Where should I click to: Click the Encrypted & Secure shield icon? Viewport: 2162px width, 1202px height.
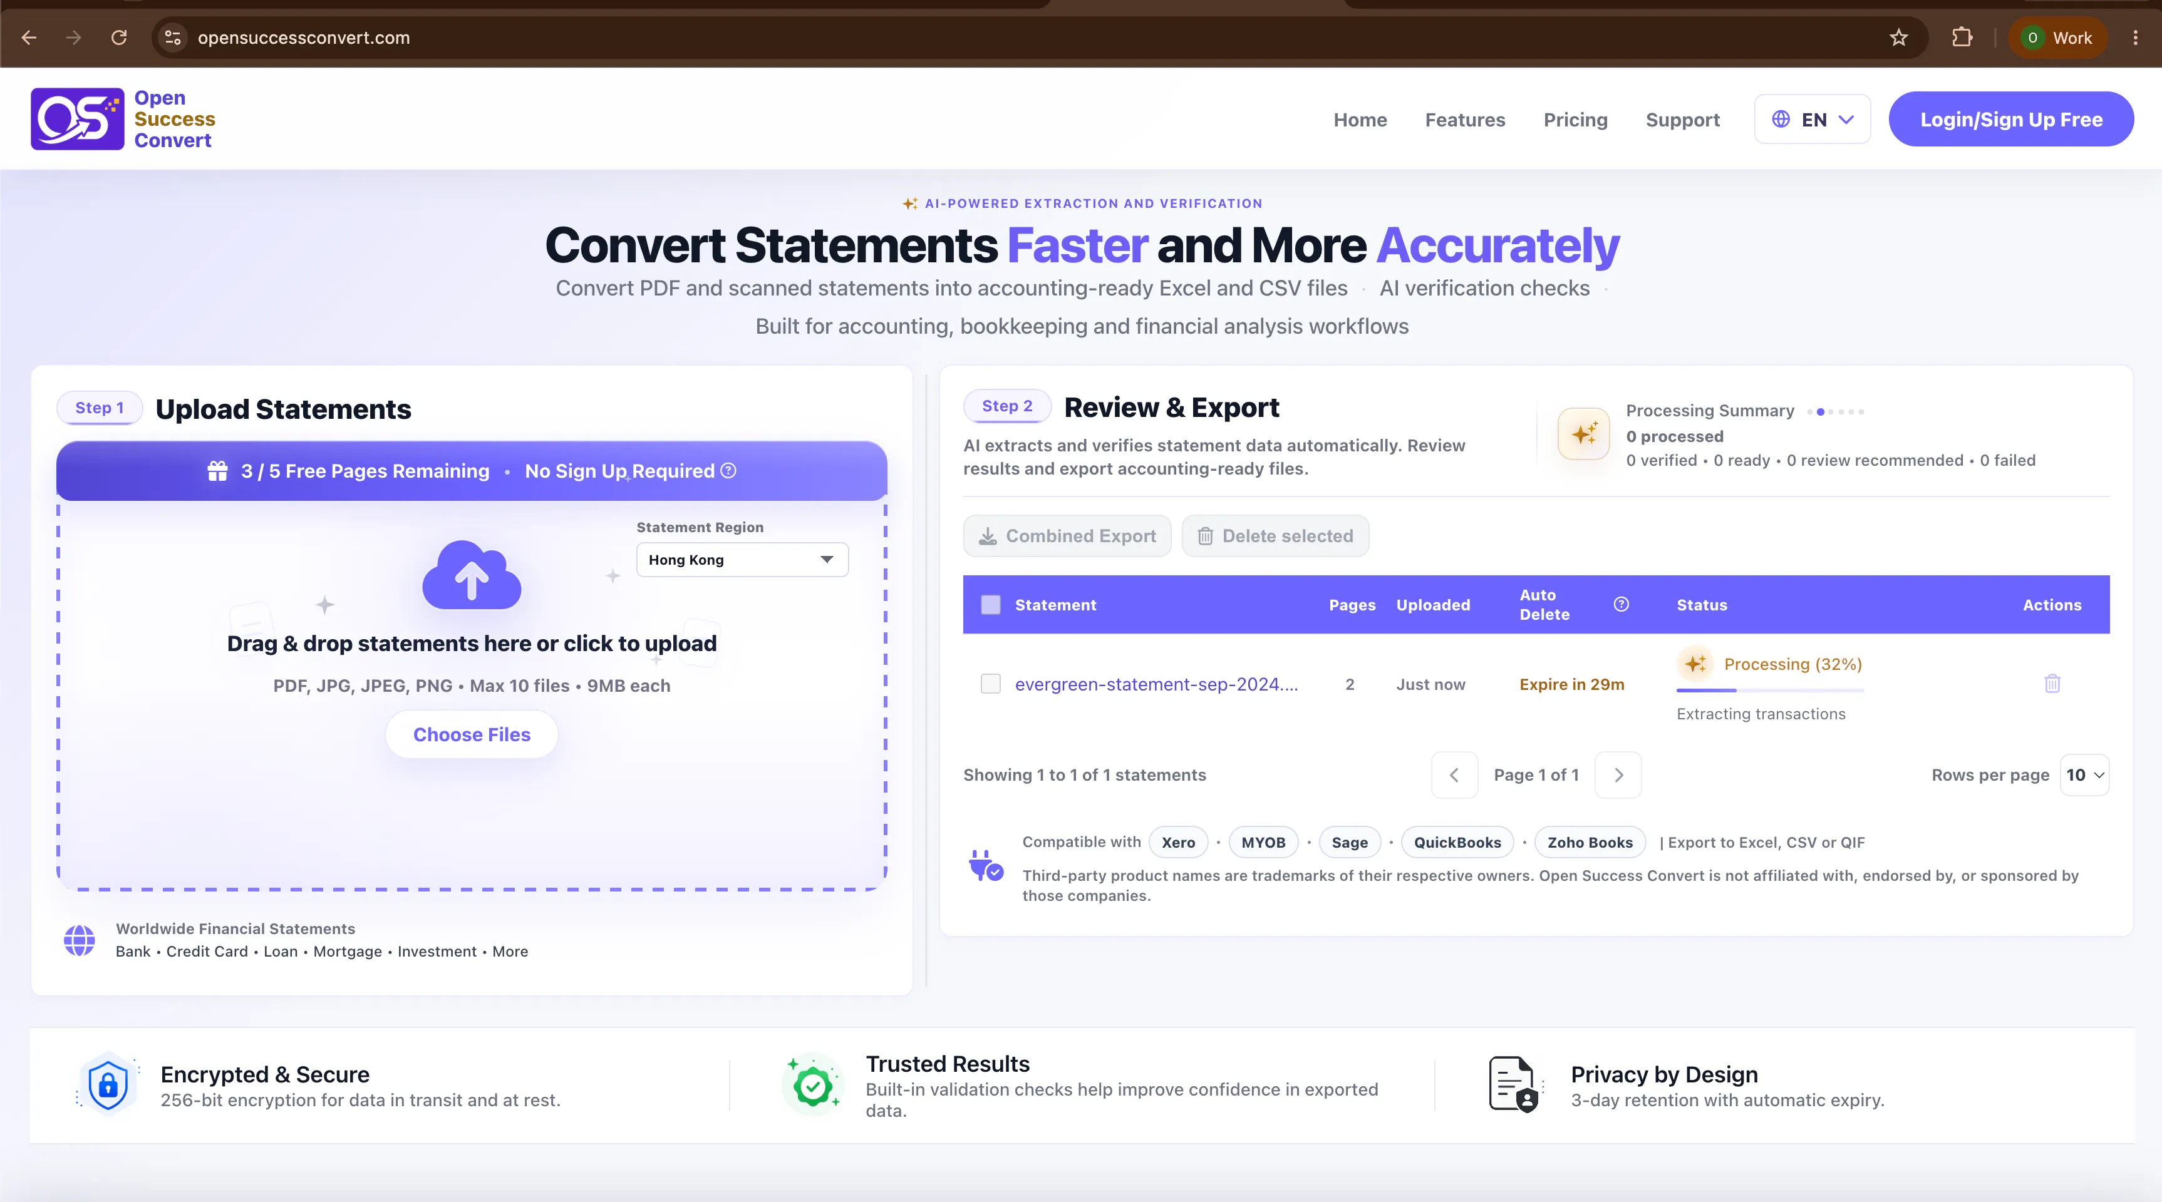(x=108, y=1084)
